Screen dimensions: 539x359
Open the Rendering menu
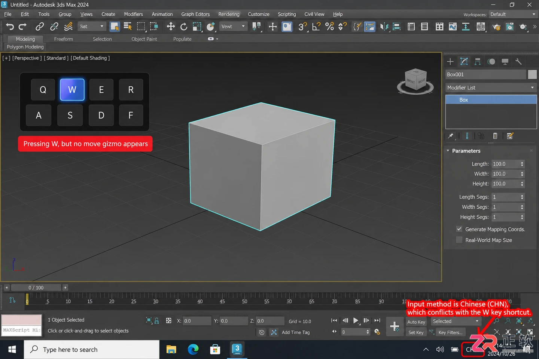click(x=229, y=14)
